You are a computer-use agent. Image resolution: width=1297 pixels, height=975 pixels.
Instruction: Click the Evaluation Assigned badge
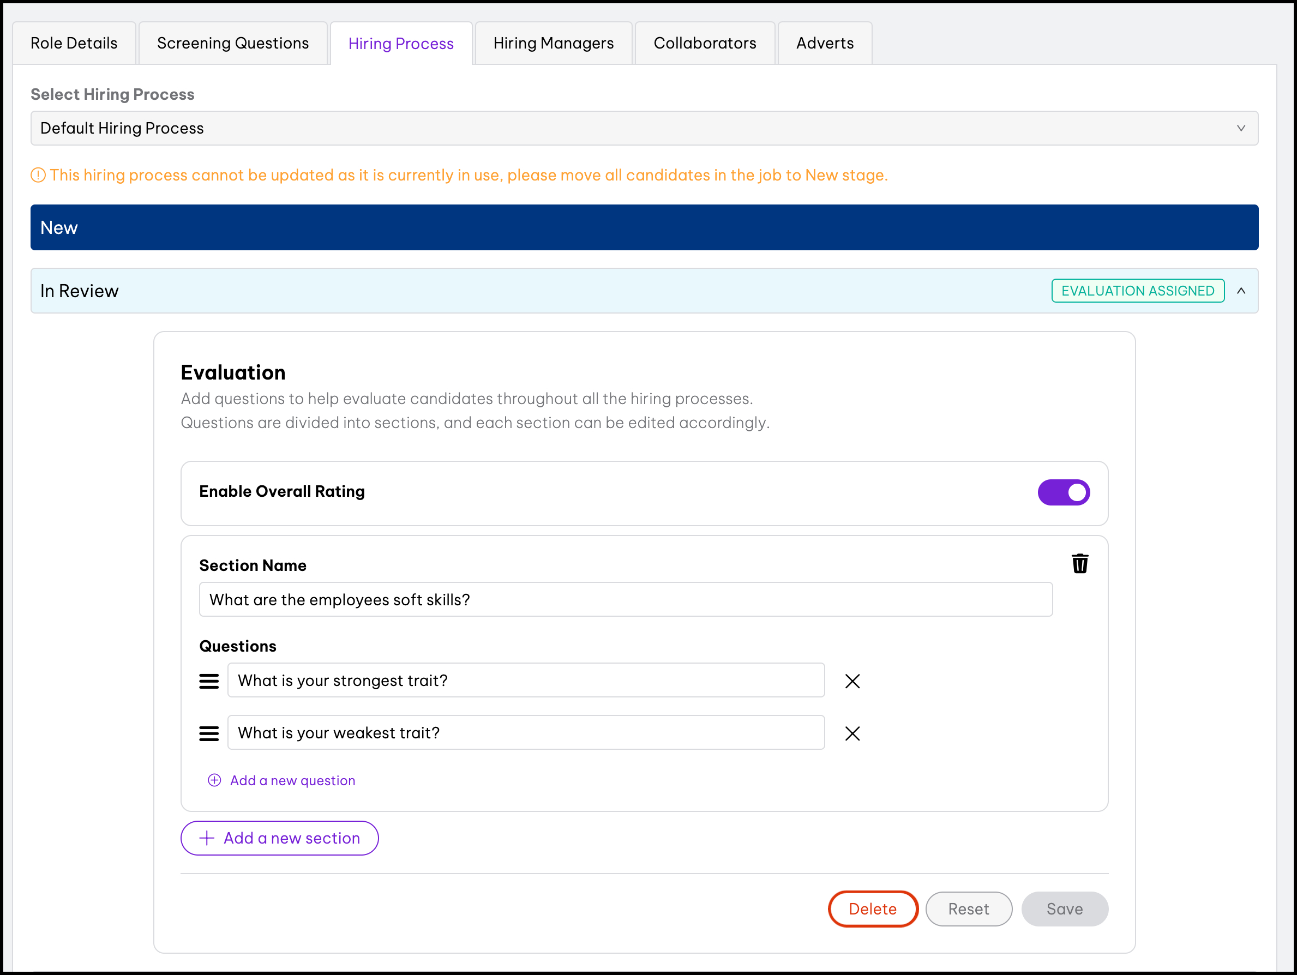[1137, 291]
